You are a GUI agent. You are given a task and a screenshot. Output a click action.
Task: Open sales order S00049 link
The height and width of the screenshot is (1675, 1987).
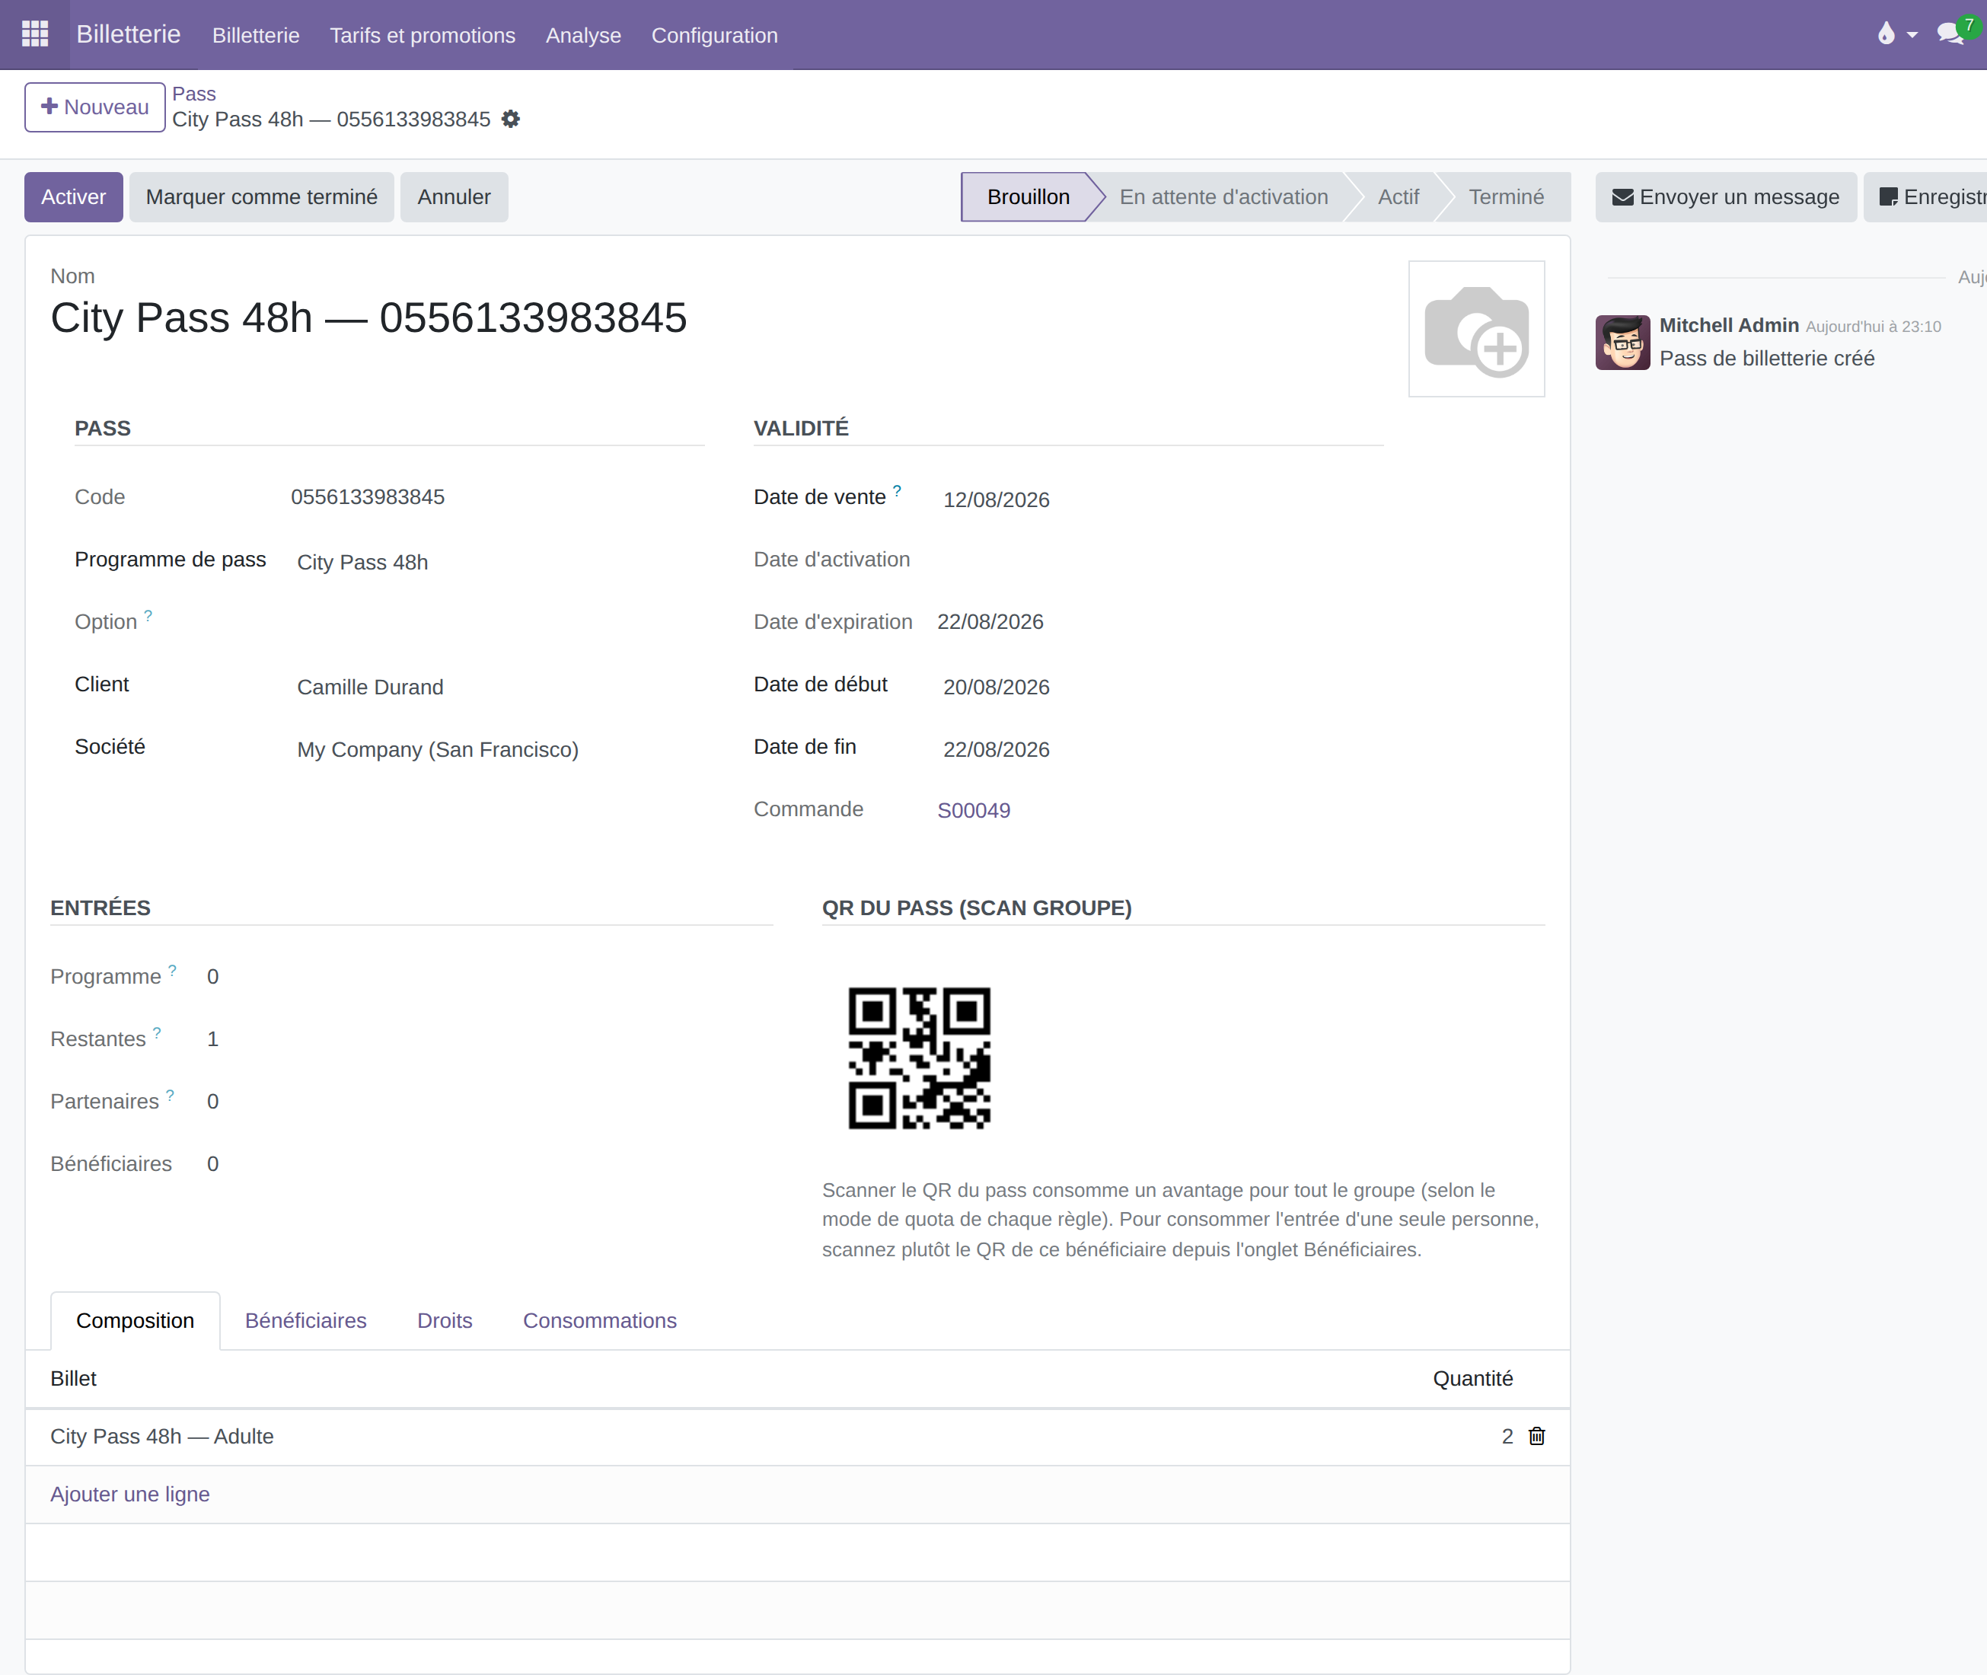pyautogui.click(x=973, y=811)
